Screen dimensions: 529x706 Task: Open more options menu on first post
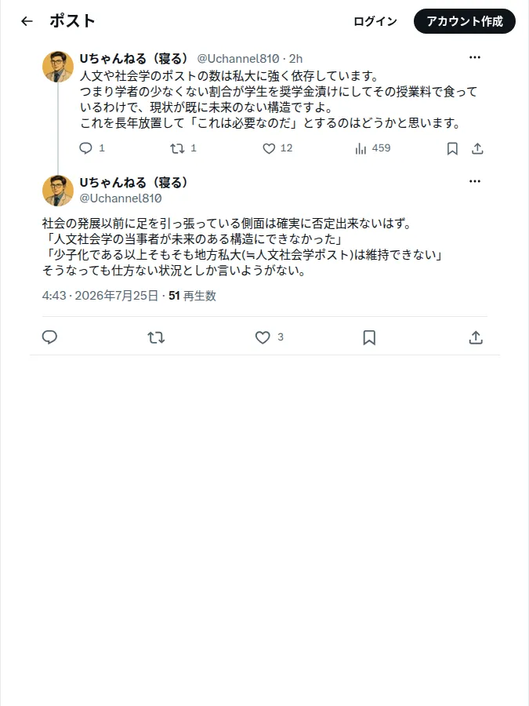click(x=475, y=57)
